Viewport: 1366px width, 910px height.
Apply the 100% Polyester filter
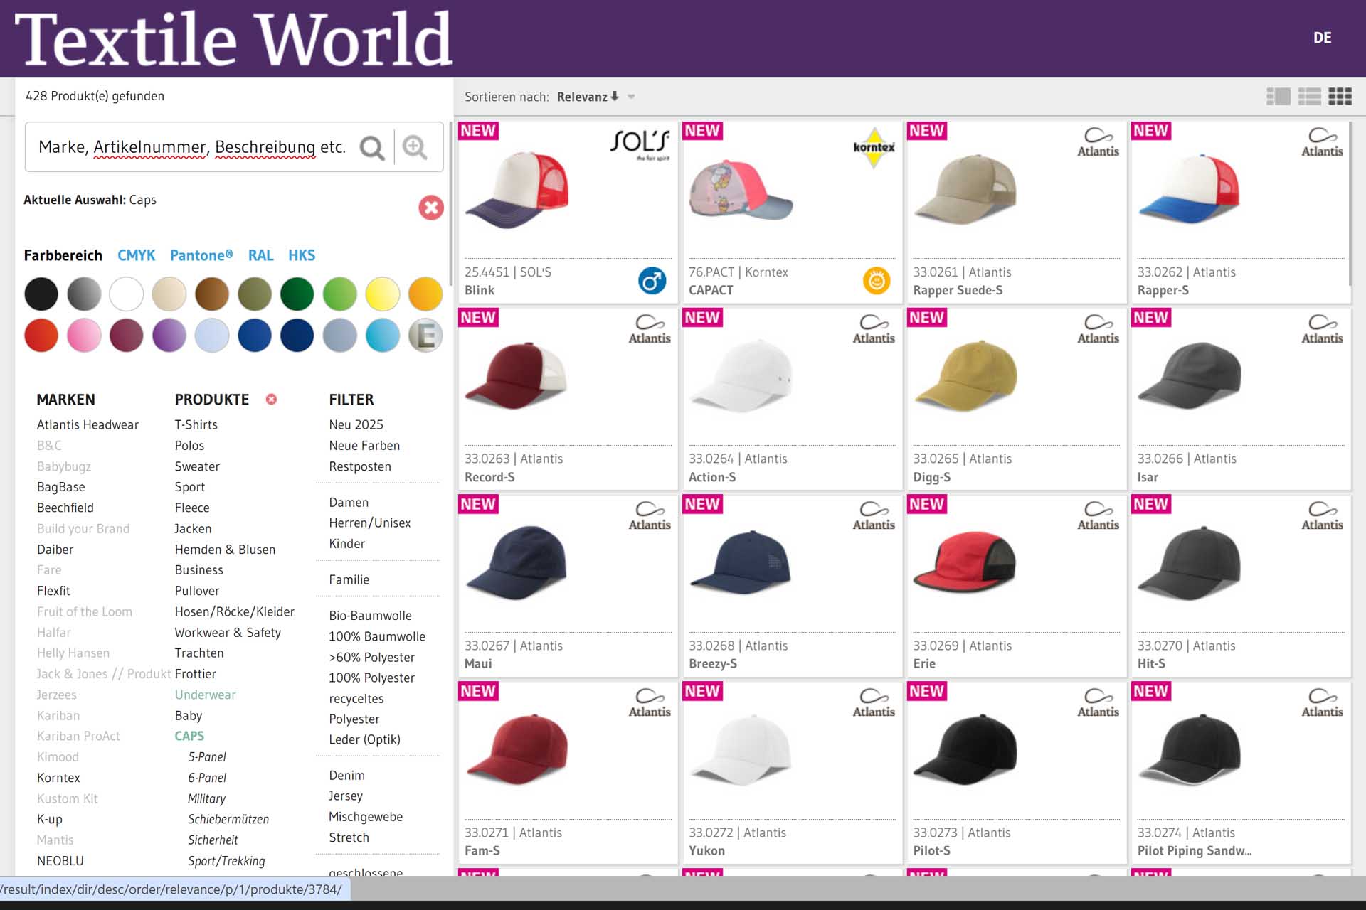pos(371,678)
